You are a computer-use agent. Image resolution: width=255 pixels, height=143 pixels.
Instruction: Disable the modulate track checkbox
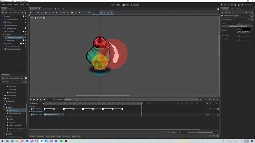point(32,109)
